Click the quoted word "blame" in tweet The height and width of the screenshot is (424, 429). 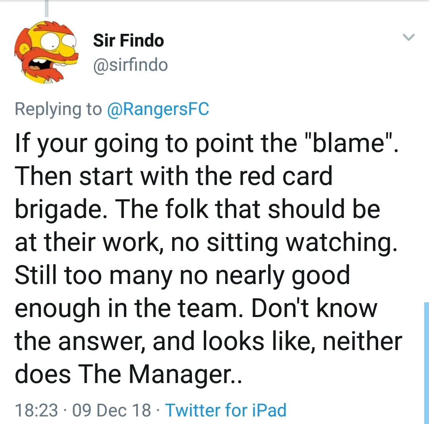tap(349, 143)
